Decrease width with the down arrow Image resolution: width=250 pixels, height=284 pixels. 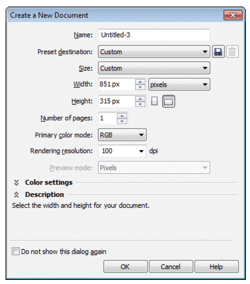tap(140, 87)
